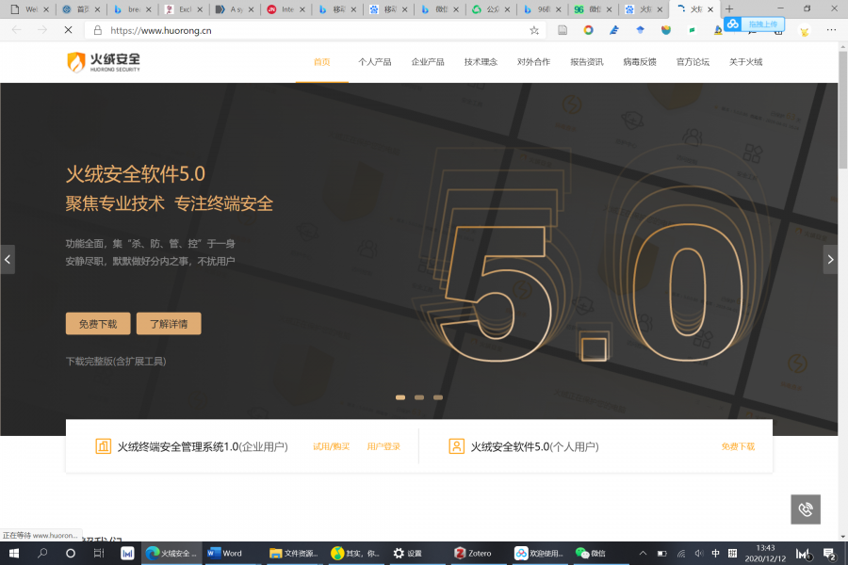848x565 pixels.
Task: Click 火绒安全软件5.0(个人用户) text
Action: point(534,446)
